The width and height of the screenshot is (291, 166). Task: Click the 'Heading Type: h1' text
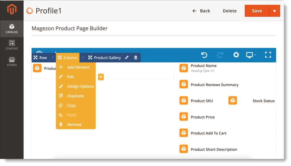pyautogui.click(x=202, y=71)
